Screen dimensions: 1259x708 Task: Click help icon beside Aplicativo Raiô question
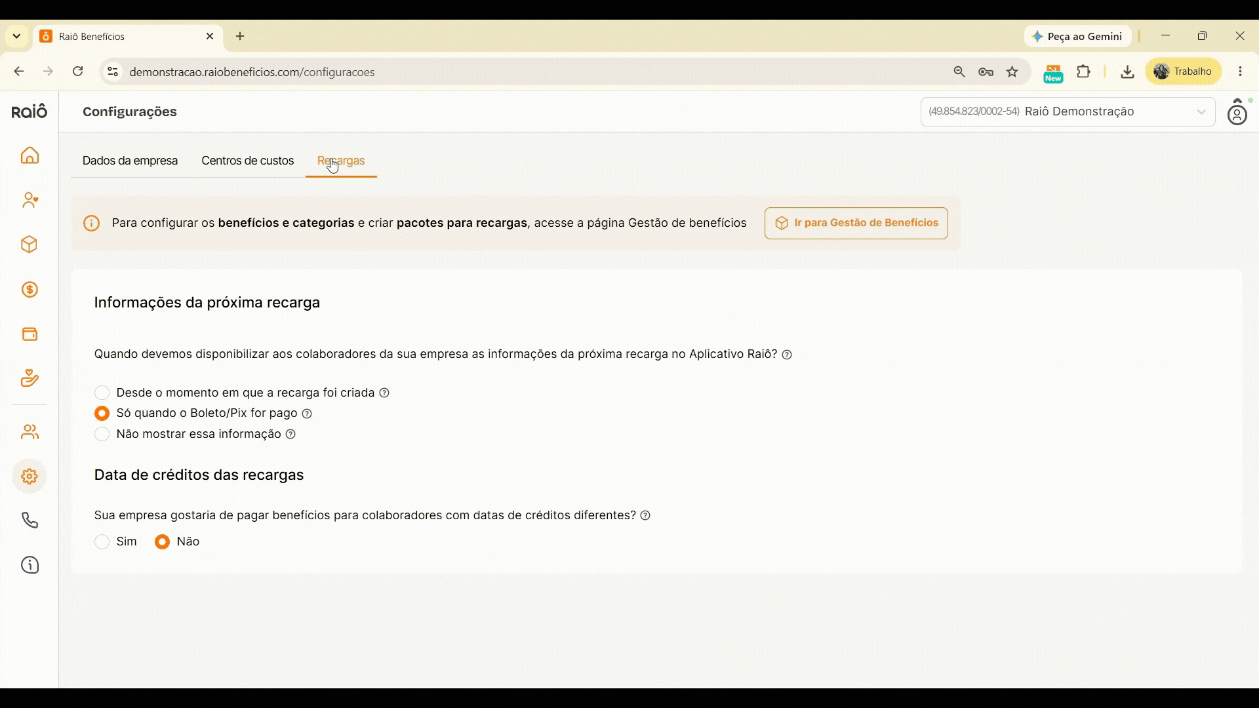[x=788, y=355]
